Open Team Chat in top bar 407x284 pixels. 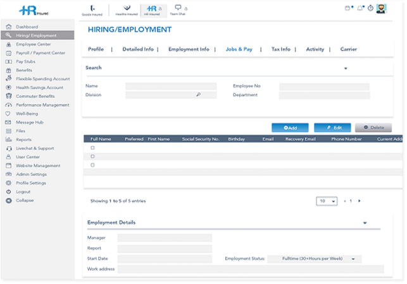[x=178, y=10]
